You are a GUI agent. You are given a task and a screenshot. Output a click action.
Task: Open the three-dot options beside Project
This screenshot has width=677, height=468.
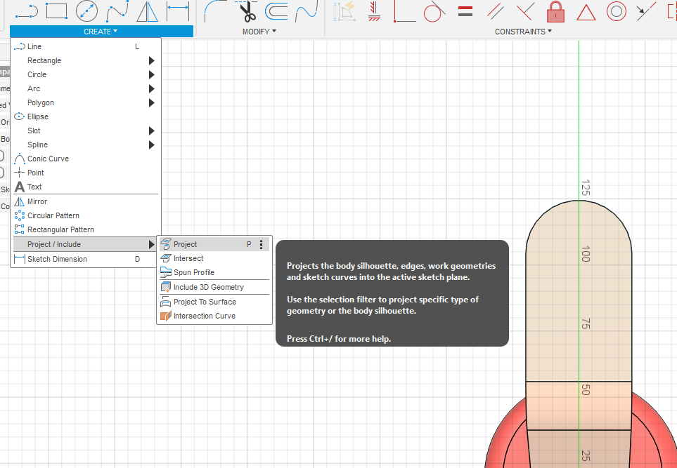tap(261, 244)
